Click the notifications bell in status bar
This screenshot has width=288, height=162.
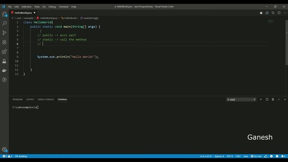283,156
